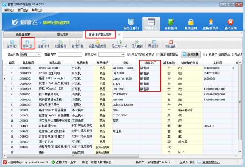Click 服务及费用 cell in row 16
The image size is (245, 167).
tap(102, 147)
